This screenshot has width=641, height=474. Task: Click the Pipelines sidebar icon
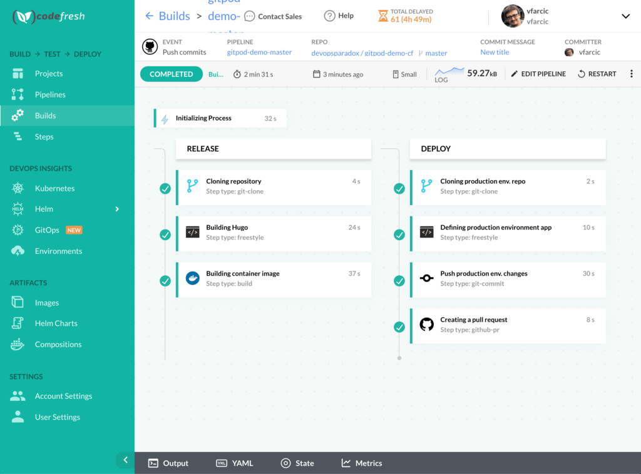click(18, 94)
